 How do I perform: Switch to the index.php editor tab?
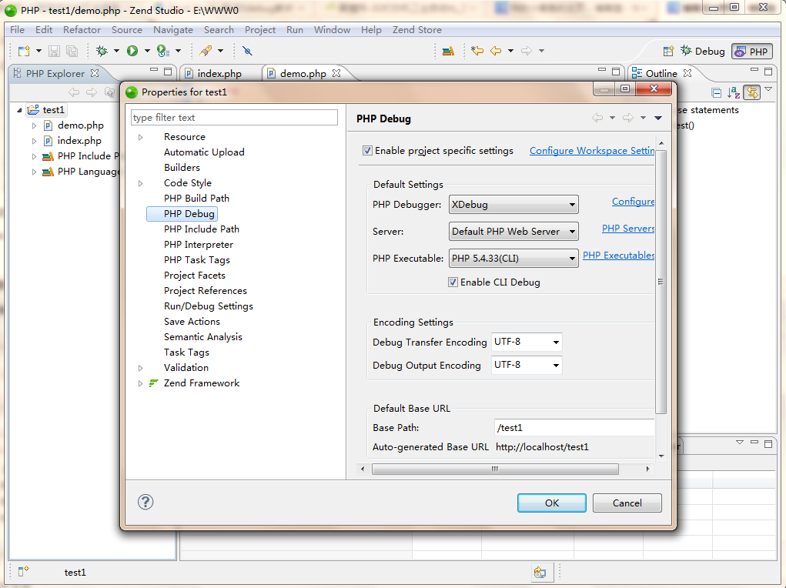tap(219, 74)
